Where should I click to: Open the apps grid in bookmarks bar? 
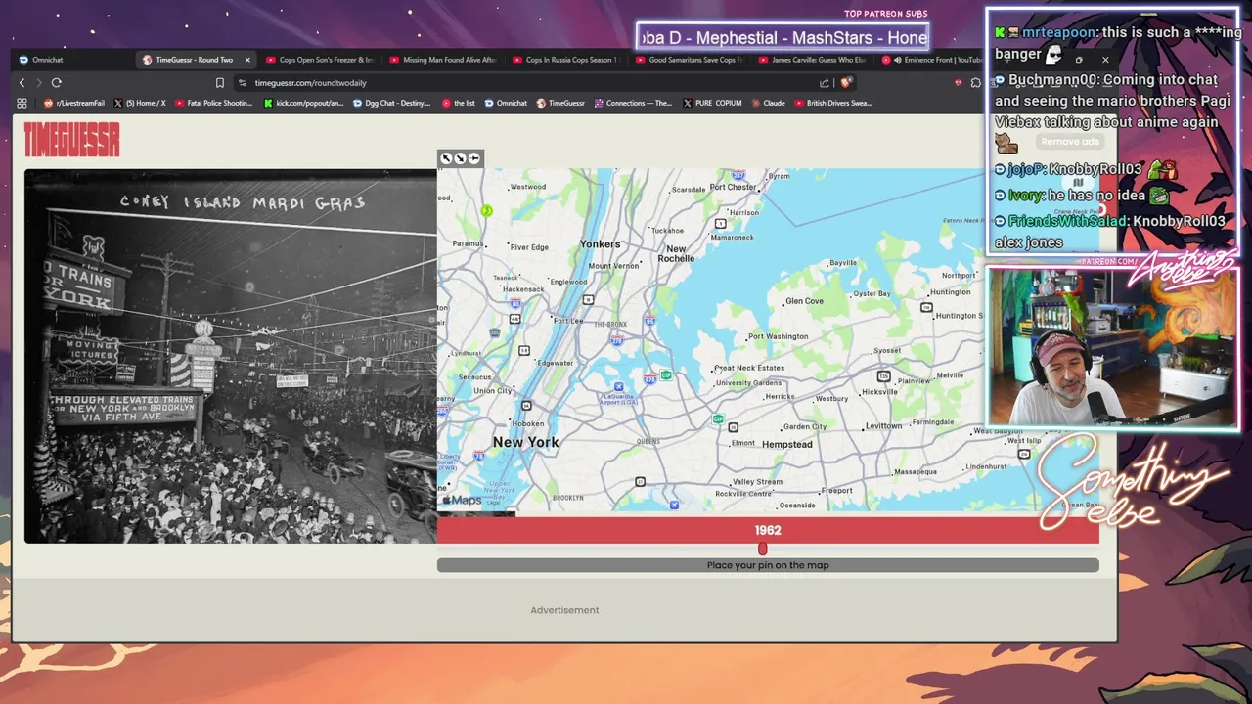(22, 103)
